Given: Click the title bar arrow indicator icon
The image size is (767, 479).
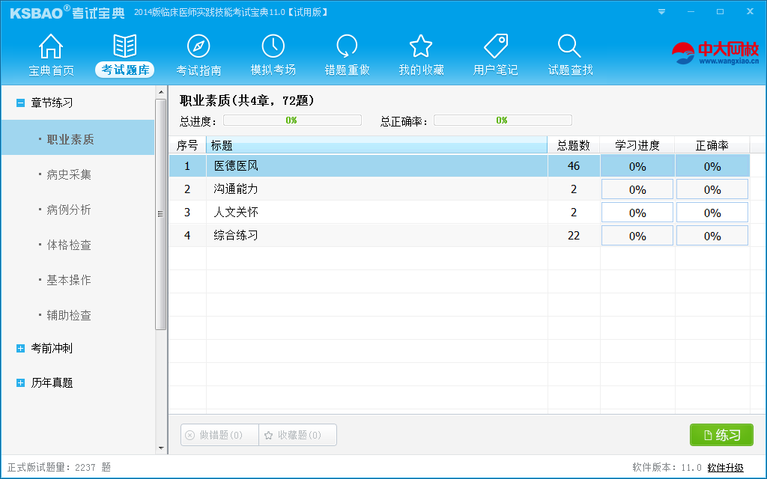Looking at the screenshot, I should click(x=660, y=11).
